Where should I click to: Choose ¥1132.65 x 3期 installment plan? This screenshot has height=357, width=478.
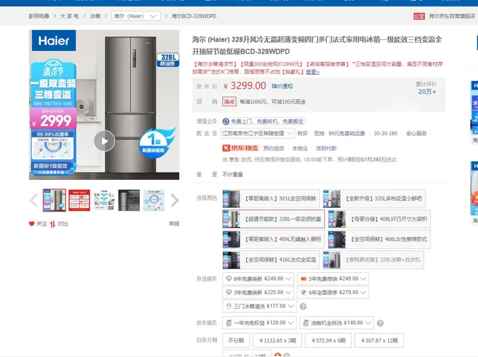point(277,340)
